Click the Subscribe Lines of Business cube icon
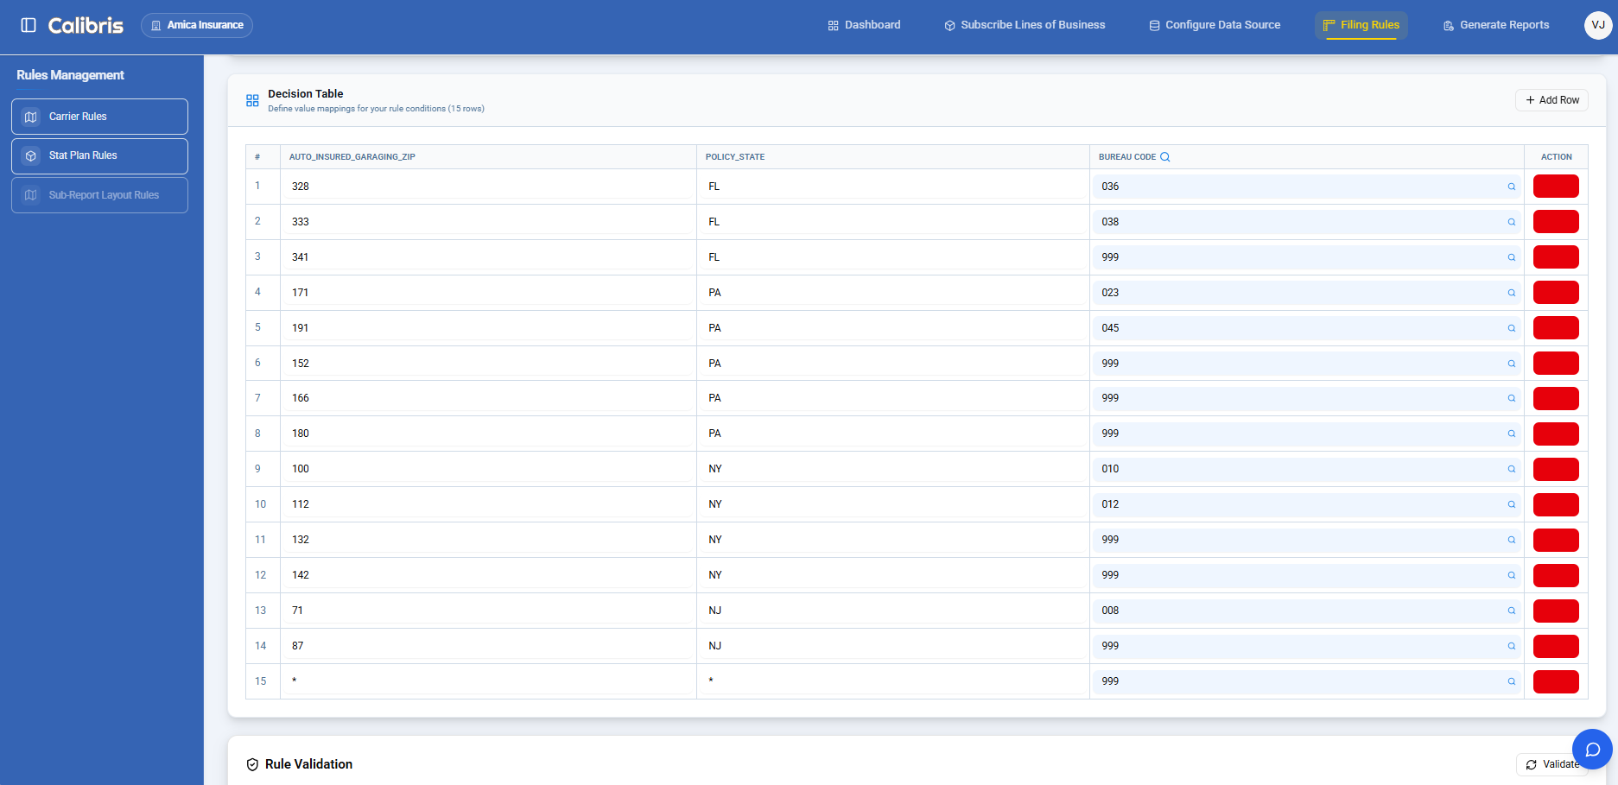This screenshot has height=785, width=1618. pyautogui.click(x=949, y=25)
